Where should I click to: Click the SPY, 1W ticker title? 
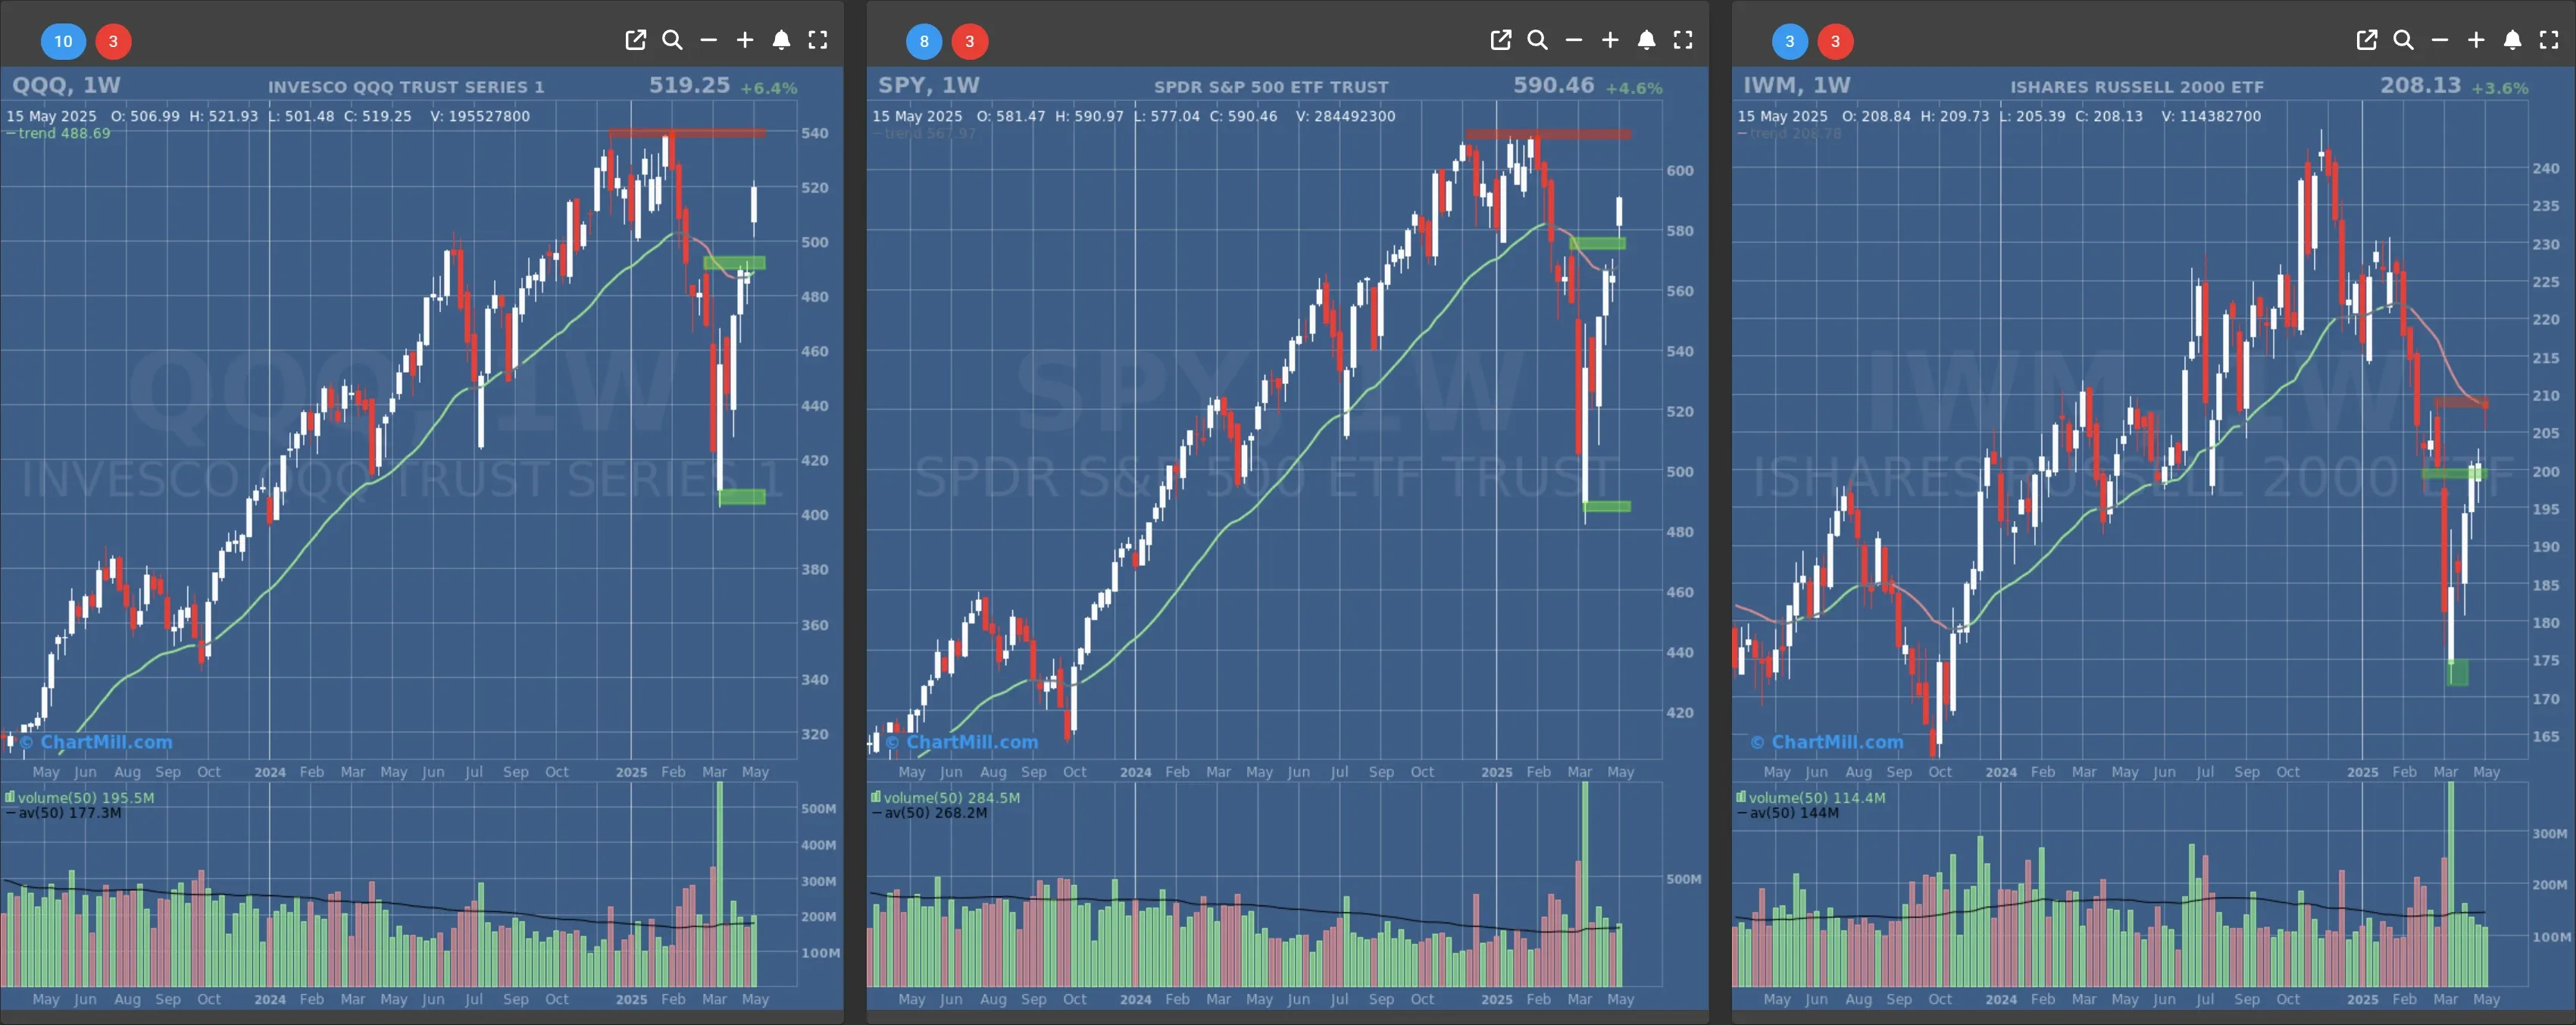click(x=929, y=85)
